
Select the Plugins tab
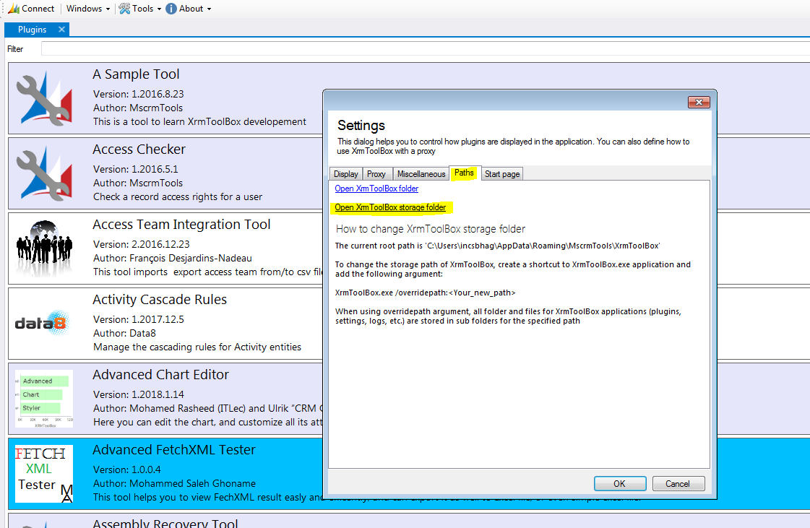[x=32, y=30]
